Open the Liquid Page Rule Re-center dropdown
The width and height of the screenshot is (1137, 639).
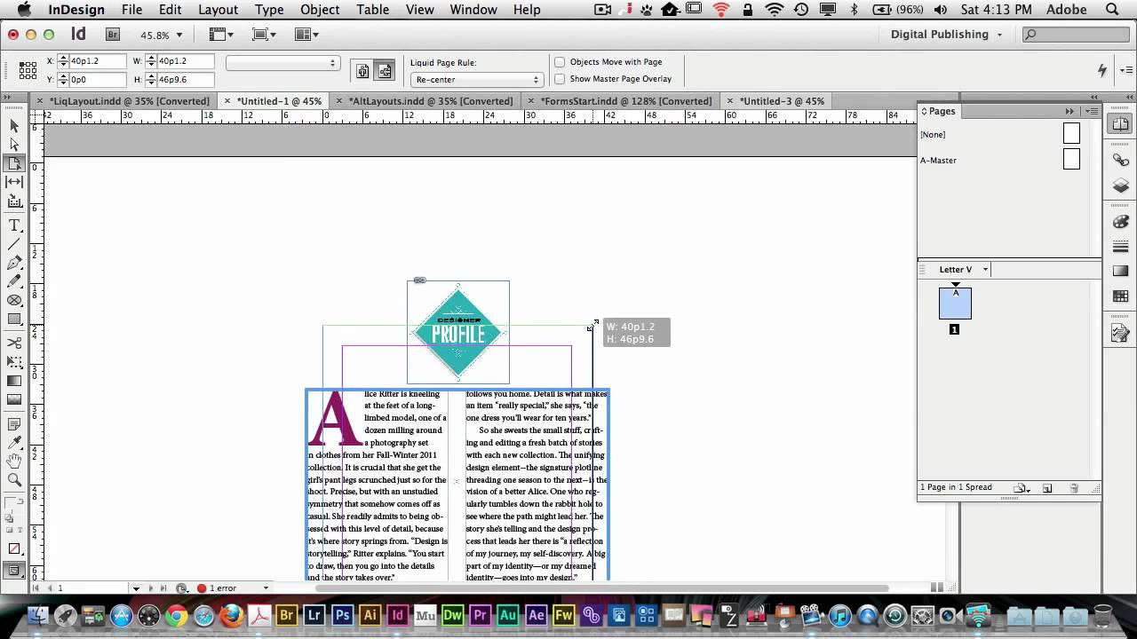pyautogui.click(x=477, y=80)
